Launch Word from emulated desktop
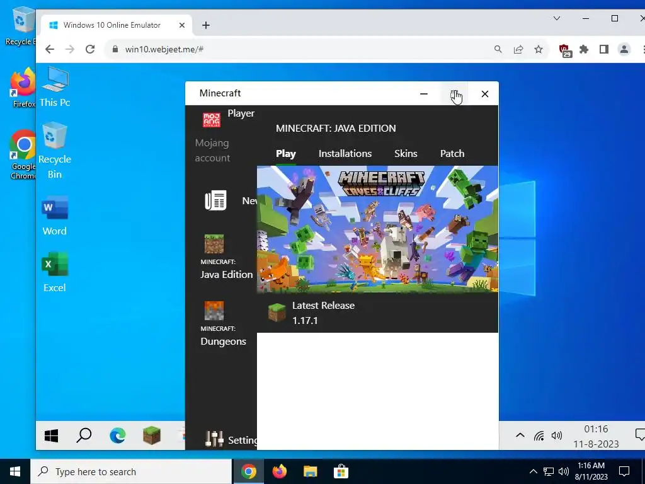The image size is (645, 484). (55, 217)
